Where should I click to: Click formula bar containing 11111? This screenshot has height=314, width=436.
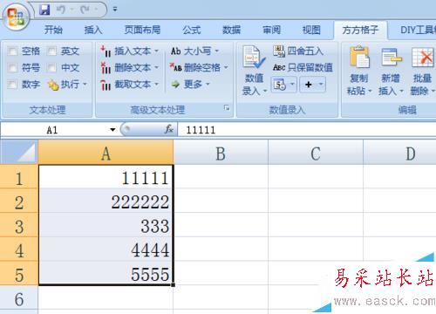[x=307, y=130]
